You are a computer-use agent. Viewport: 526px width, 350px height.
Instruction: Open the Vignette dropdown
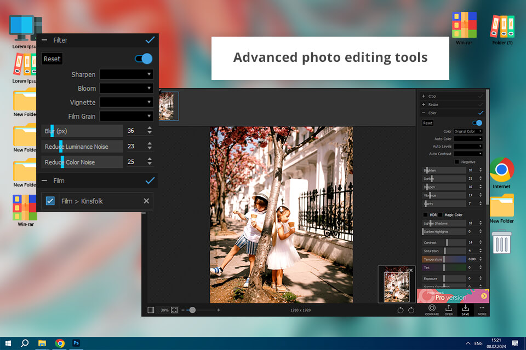click(x=127, y=102)
